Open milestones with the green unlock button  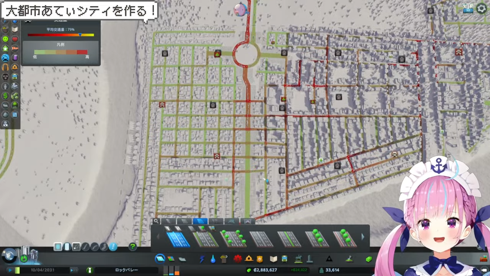coord(24,258)
